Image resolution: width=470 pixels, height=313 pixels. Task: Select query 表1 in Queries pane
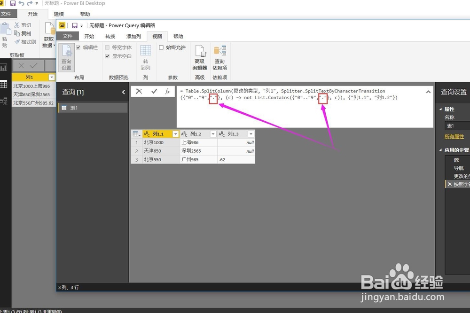click(93, 108)
